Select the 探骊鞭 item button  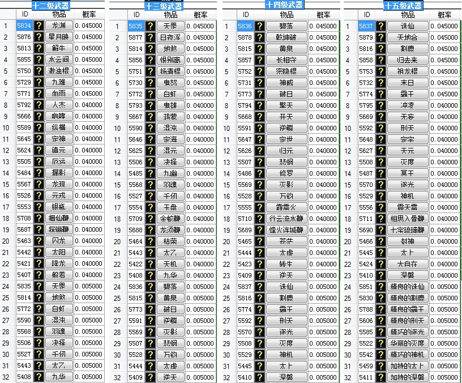(x=59, y=229)
